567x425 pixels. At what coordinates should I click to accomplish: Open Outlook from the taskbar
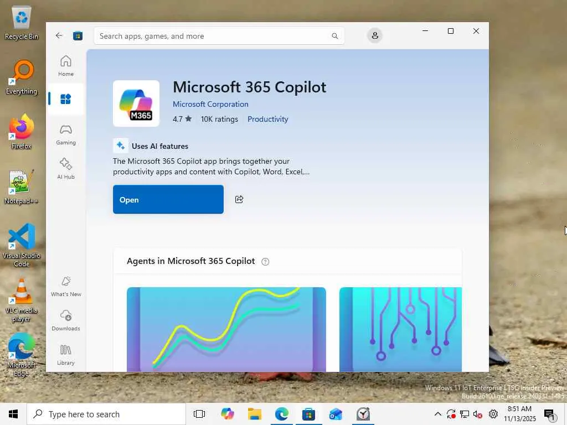point(336,414)
